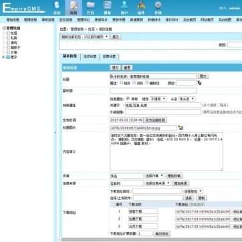The image size is (242, 242).
Task: Open the 选择作者 author dropdown
Action: [154, 176]
